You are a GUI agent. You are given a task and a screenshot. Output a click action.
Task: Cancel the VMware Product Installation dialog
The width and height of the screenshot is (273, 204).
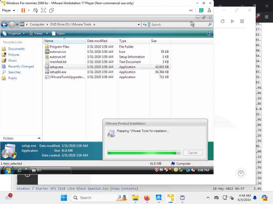point(193,153)
